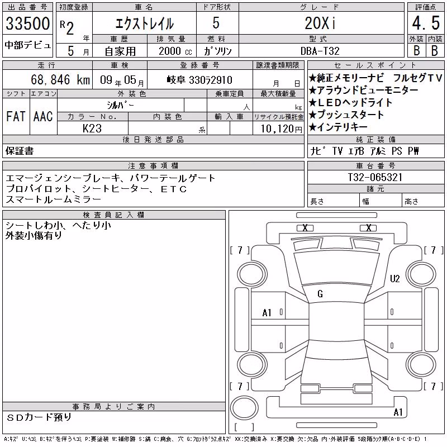Click the セールスポイント header
The width and height of the screenshot is (447, 447).
[375, 65]
